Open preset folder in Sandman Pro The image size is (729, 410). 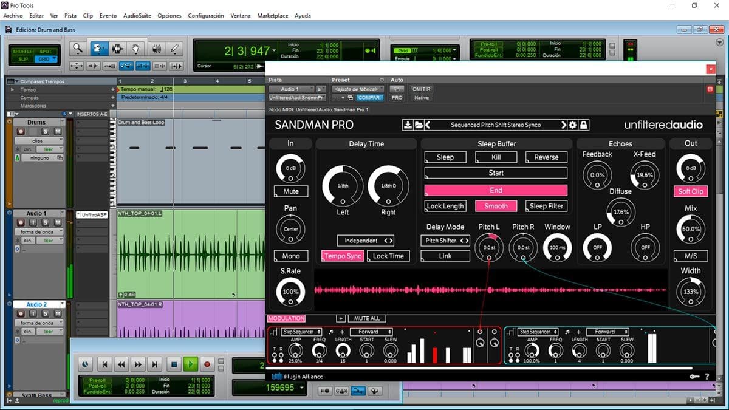click(x=418, y=125)
